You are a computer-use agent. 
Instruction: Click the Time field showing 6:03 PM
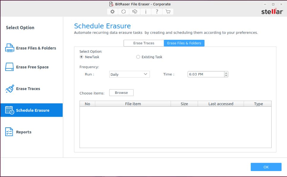(206, 74)
